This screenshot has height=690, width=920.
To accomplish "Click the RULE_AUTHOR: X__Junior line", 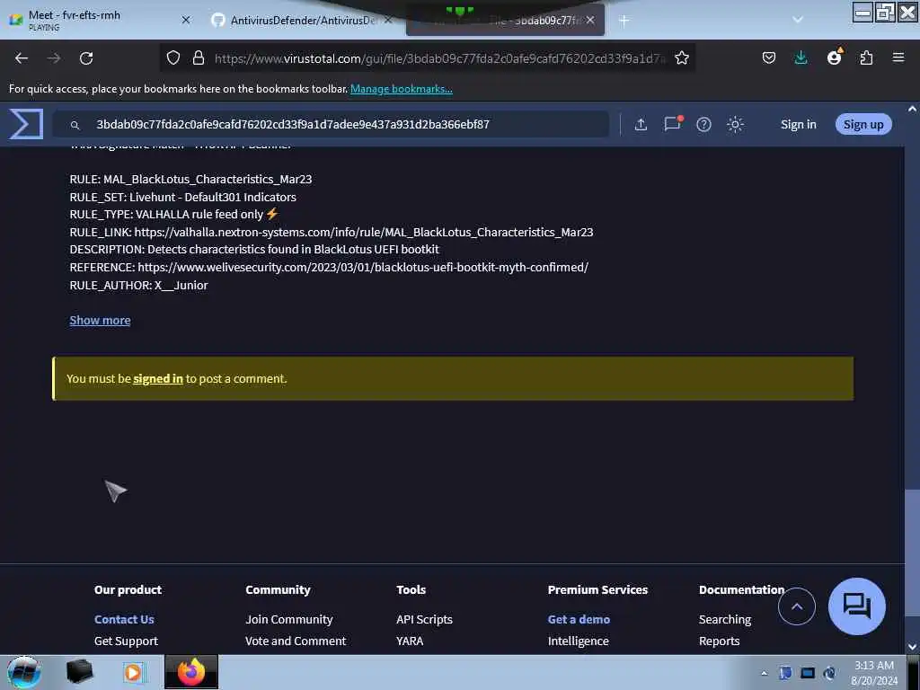I will pos(138,285).
